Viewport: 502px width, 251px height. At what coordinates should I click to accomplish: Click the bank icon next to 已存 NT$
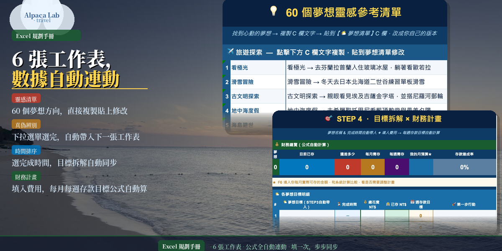pyautogui.click(x=387, y=205)
